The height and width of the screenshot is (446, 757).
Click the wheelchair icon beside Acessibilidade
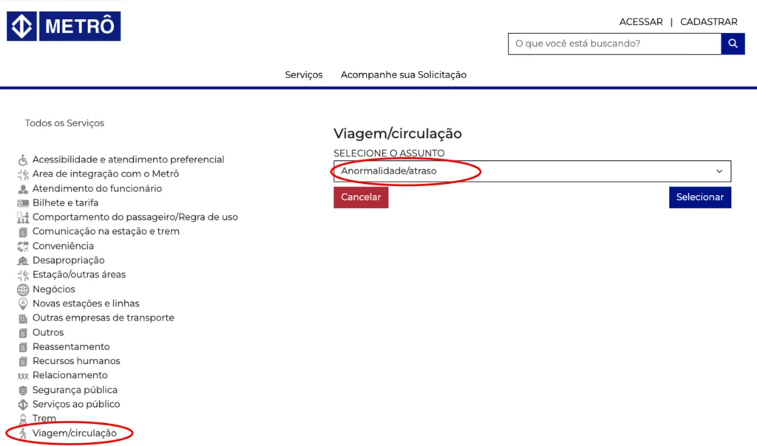pyautogui.click(x=23, y=159)
